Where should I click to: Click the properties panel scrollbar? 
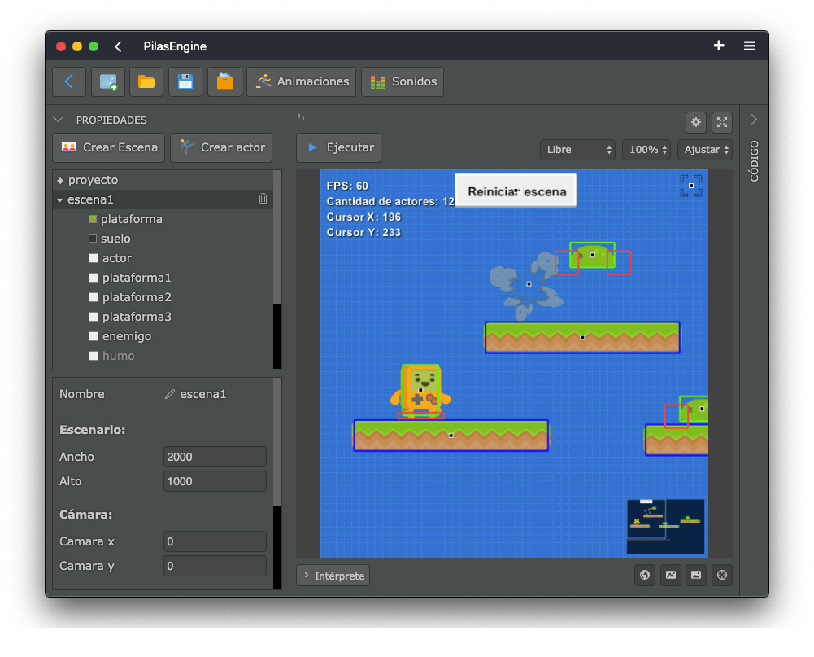277,442
